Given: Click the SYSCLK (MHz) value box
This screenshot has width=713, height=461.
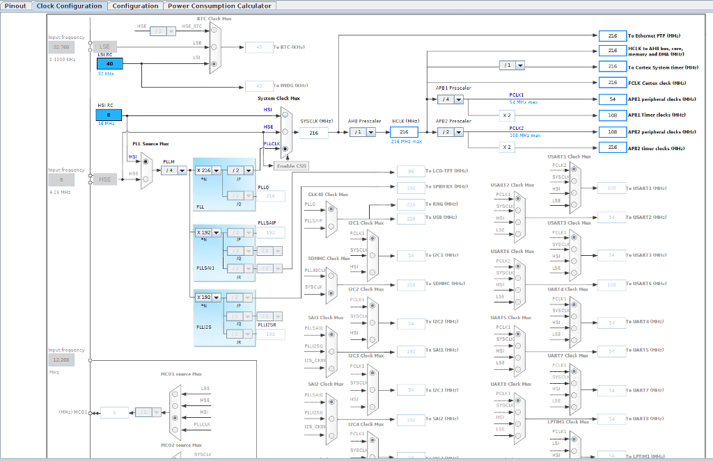Looking at the screenshot, I should [313, 133].
